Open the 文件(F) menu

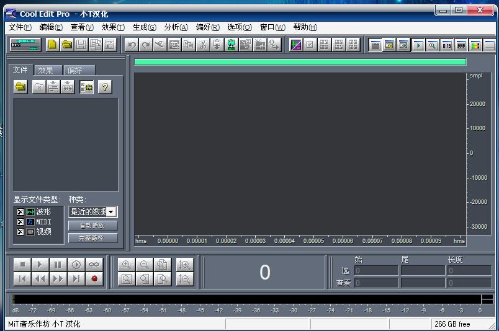20,27
